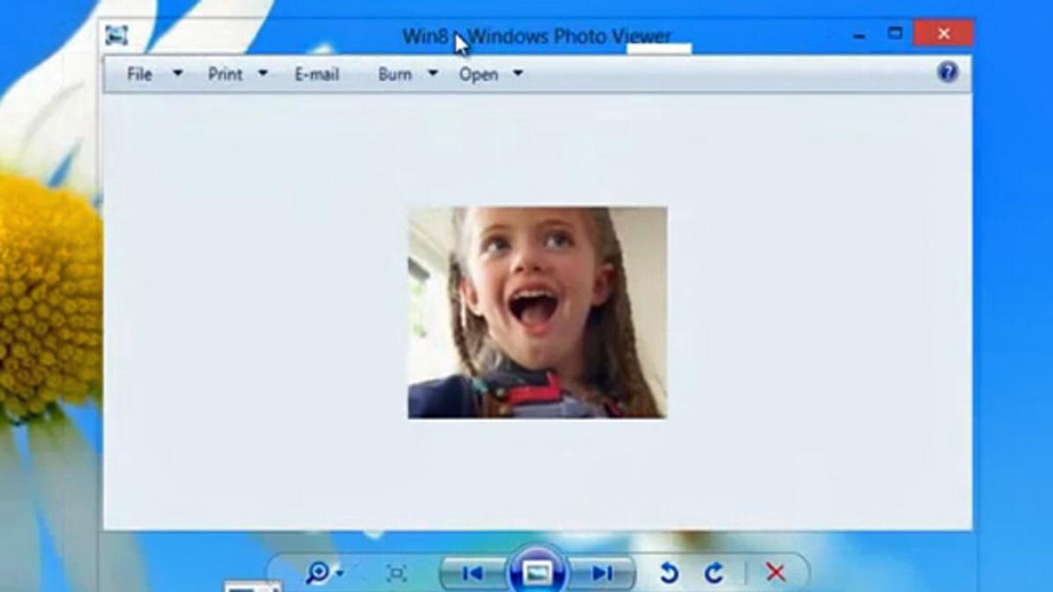This screenshot has width=1053, height=592.
Task: Go to the previous photo
Action: point(472,574)
